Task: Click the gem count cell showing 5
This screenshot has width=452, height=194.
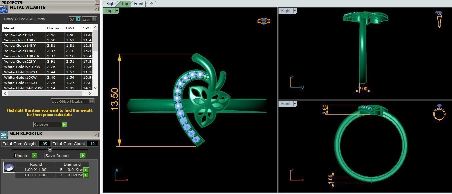Action: pyautogui.click(x=61, y=170)
